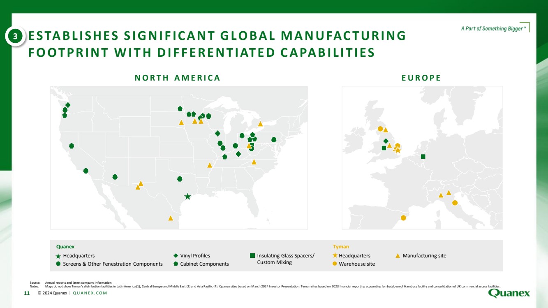Viewport: 548px width, 308px height.
Task: Click the Manufacturing site triangle legend icon
Action: point(398,256)
